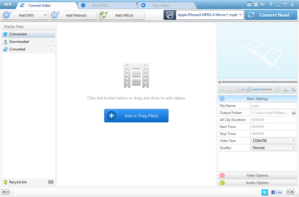Select Downloaded in Media Files
Screen dimensions: 299x197
point(28,42)
